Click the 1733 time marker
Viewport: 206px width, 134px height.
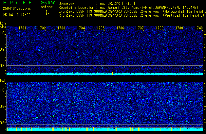pyautogui.click(x=61, y=28)
